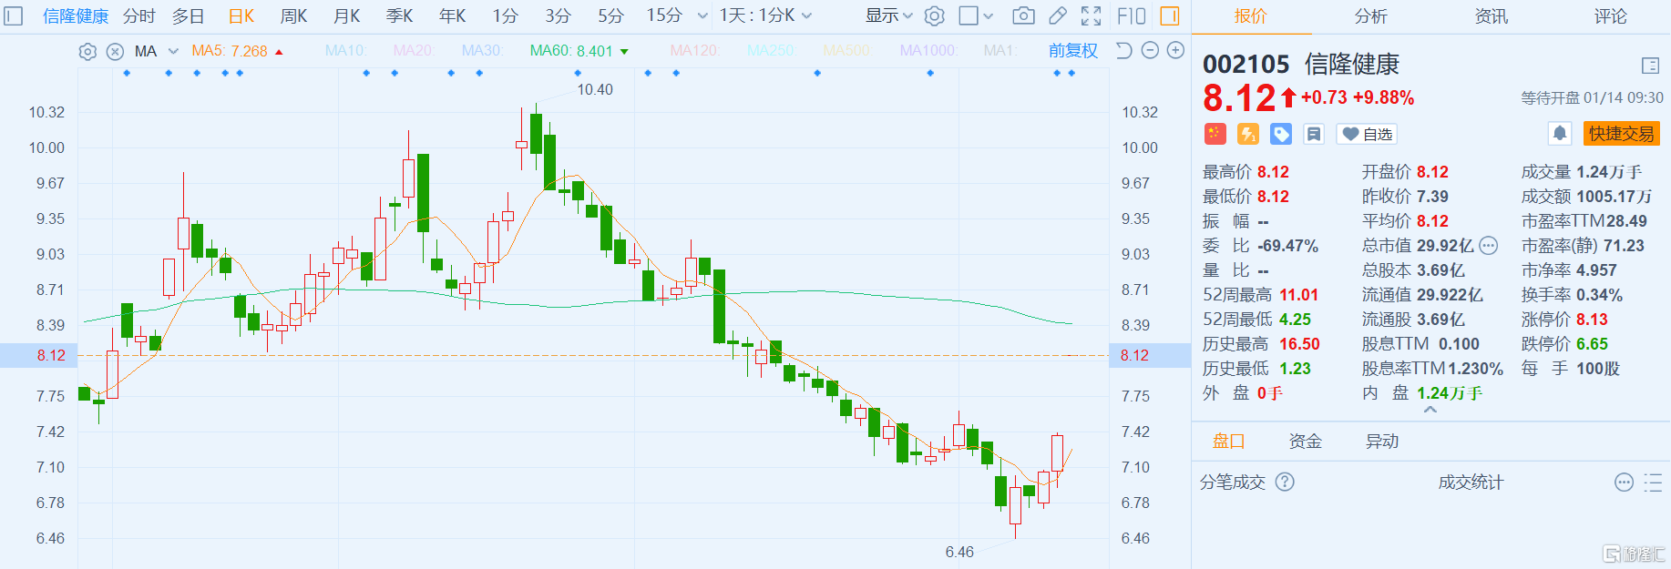Click the zoom out minus icon
1671x569 pixels.
[1150, 50]
